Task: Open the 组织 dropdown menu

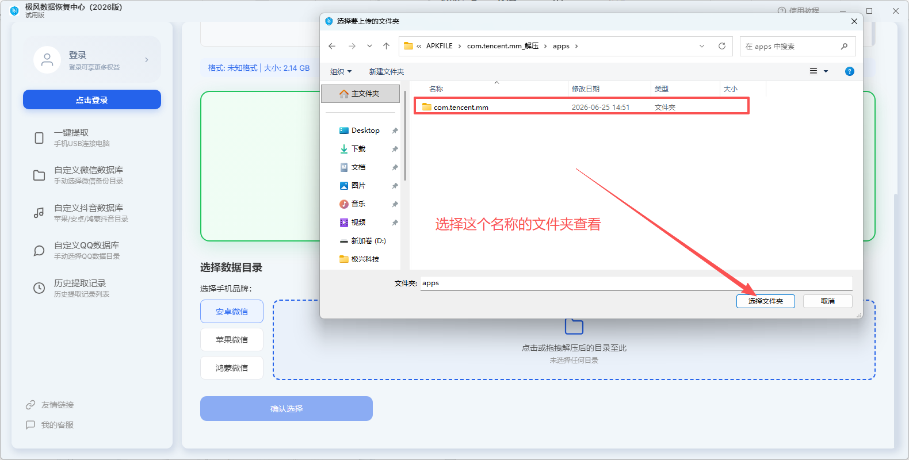Action: [341, 71]
